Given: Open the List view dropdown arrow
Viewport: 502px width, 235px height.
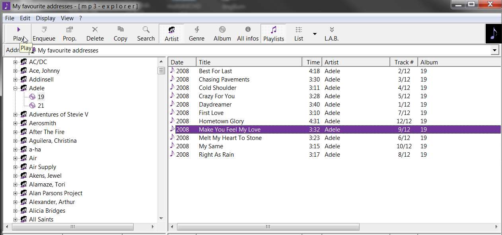Looking at the screenshot, I should (315, 34).
